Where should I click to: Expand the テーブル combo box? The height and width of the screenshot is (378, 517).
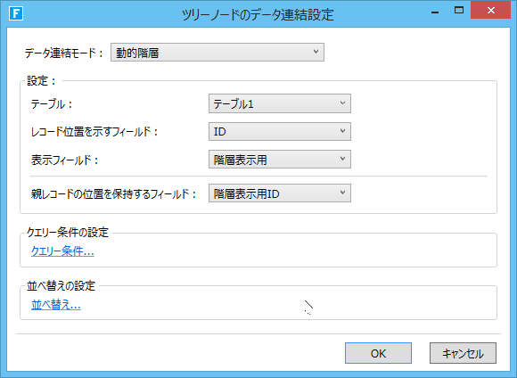(280, 103)
